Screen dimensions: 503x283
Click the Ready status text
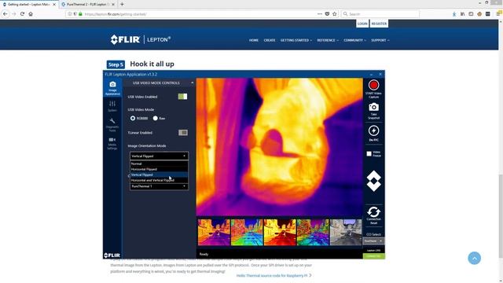[204, 254]
